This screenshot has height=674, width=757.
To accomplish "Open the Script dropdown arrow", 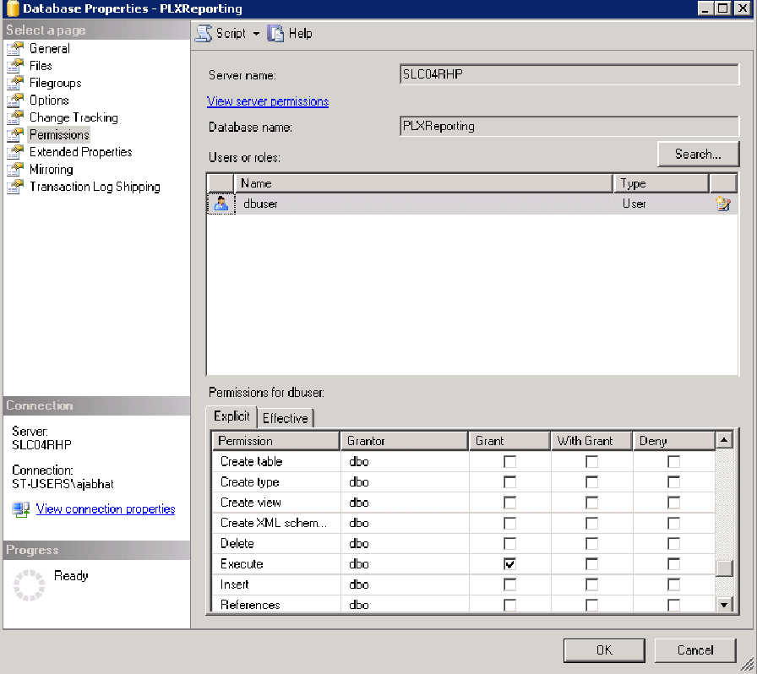I will (256, 34).
